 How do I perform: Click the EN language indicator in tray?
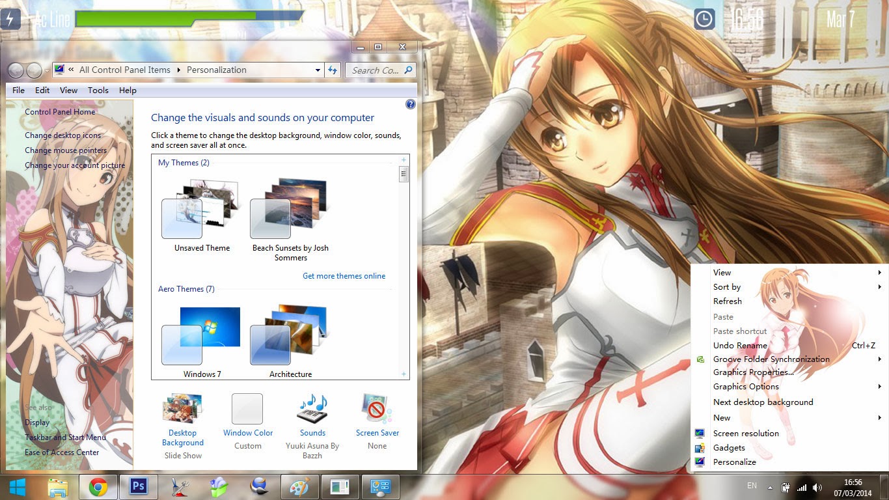pos(752,486)
